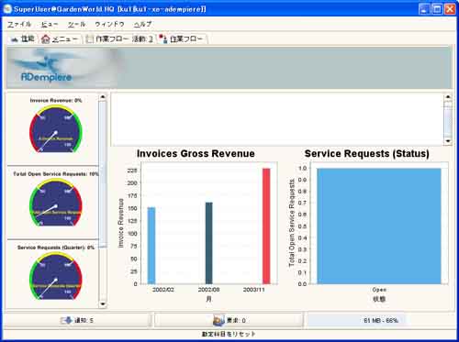Click the gauge panel scroll up arrow
Image resolution: width=459 pixels, height=342 pixels.
(x=103, y=96)
